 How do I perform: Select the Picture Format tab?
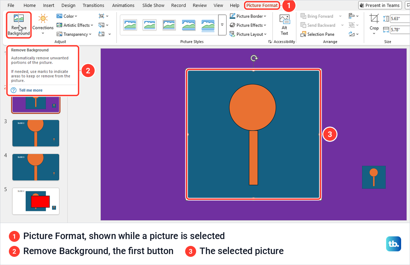(262, 5)
